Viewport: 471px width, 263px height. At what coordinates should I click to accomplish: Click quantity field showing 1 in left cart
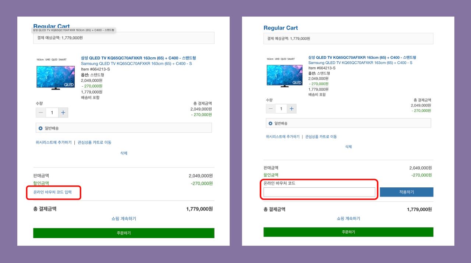(x=52, y=113)
